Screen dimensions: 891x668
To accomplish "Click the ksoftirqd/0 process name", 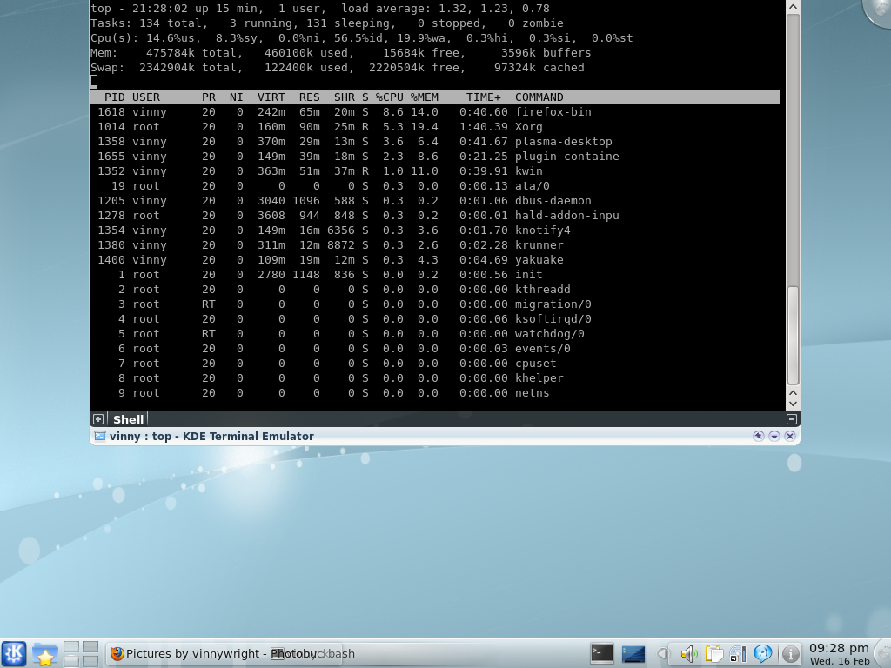I will [553, 318].
